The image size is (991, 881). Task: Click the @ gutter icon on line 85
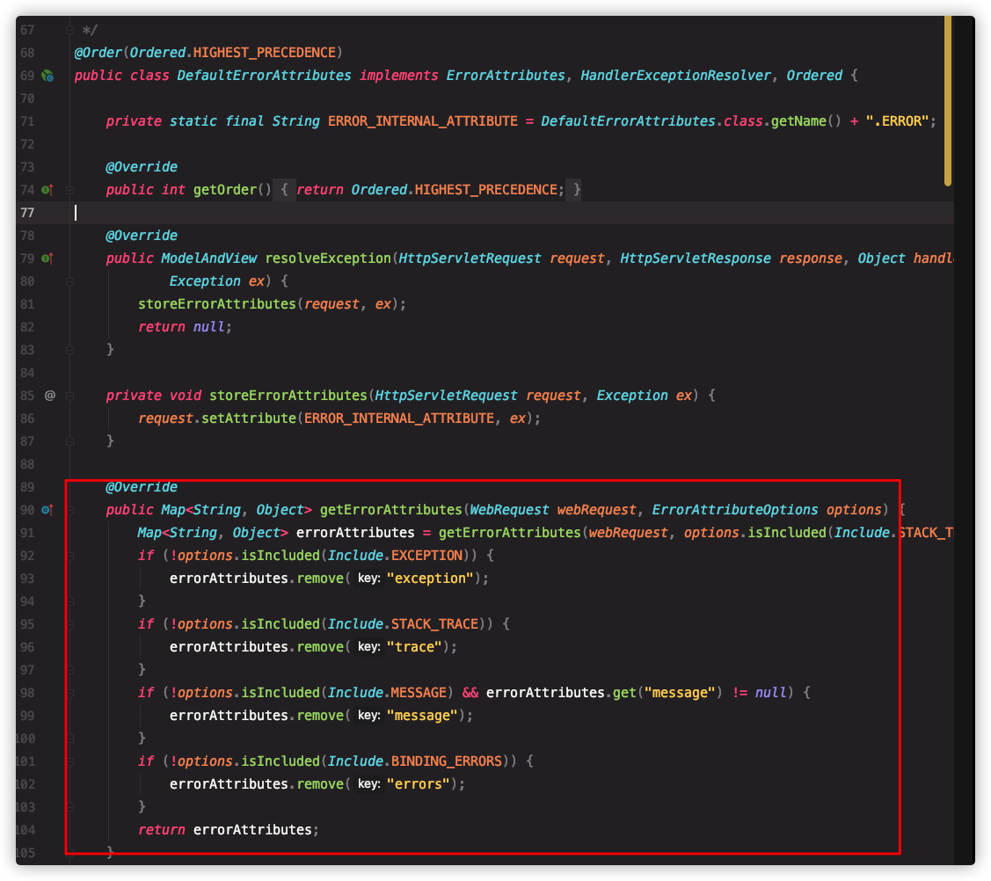tap(50, 396)
